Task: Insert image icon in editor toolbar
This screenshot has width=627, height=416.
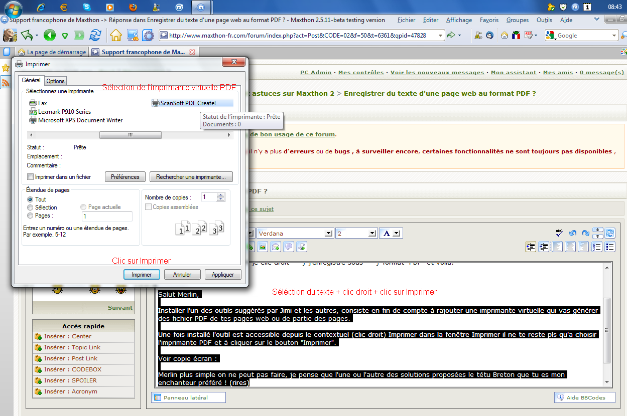Action: [x=262, y=247]
